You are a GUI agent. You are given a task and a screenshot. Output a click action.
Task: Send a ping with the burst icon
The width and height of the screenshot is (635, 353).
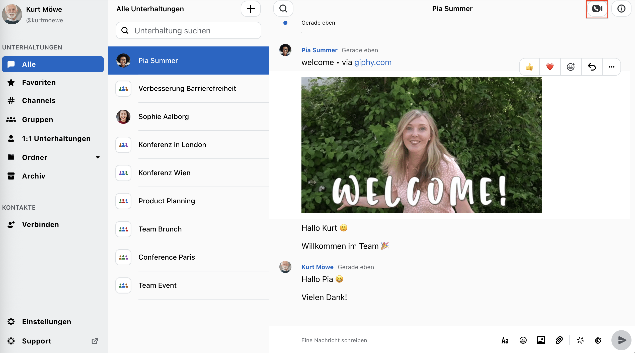580,340
